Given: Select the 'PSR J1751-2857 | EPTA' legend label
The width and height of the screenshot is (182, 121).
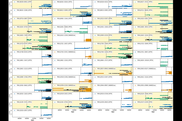Looking at the screenshot, I should tap(145, 52).
